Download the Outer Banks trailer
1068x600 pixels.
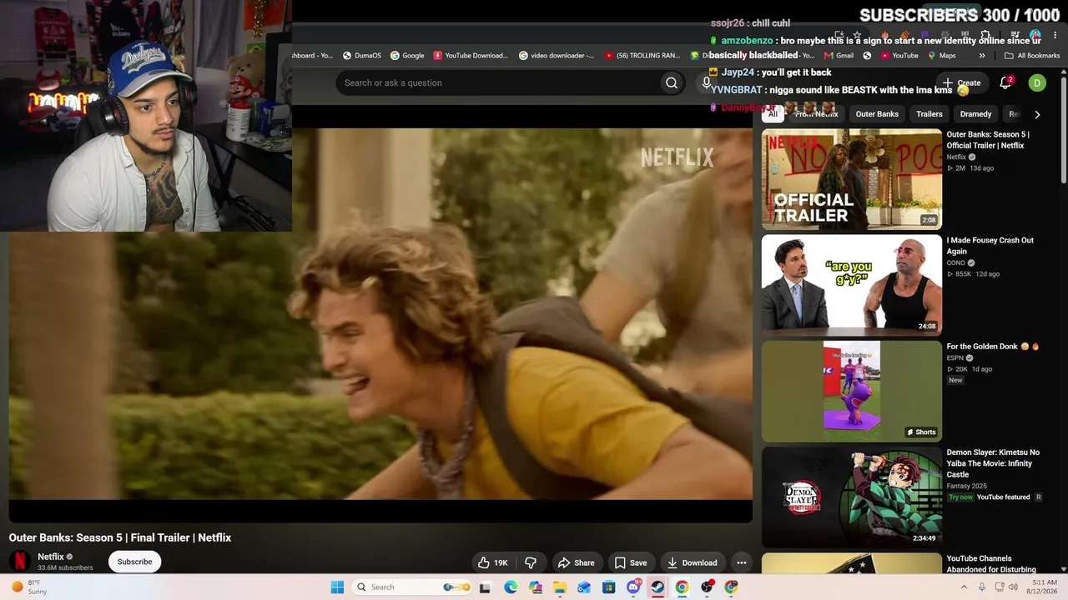click(x=692, y=562)
